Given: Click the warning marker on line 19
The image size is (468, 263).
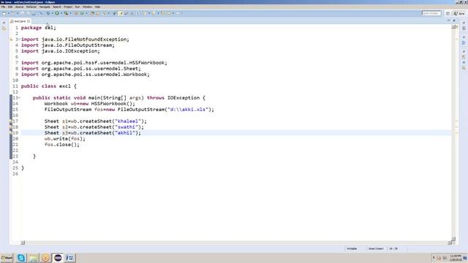Looking at the screenshot, I should (x=11, y=133).
